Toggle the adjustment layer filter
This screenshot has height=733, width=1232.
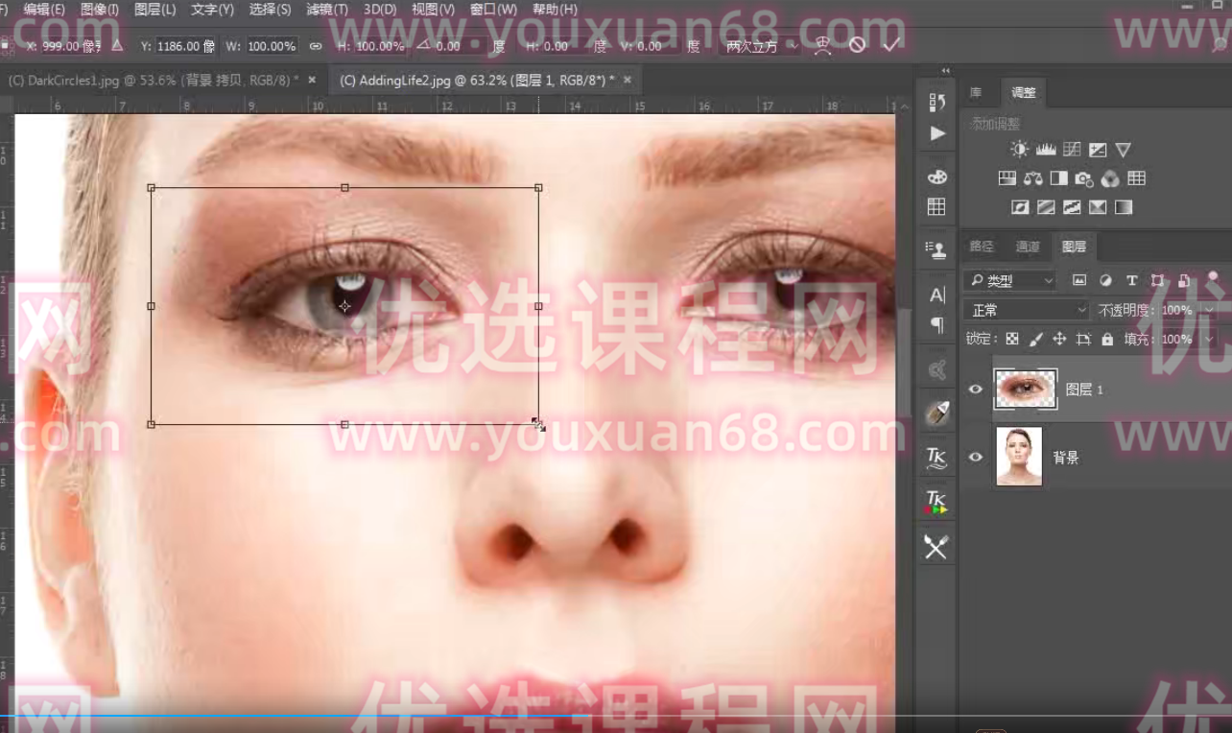(1105, 280)
